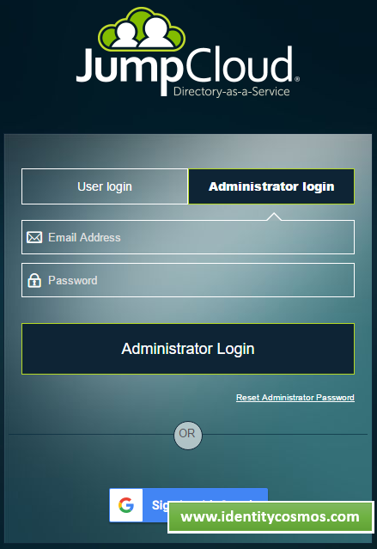Click the Email Address input field
The image size is (377, 549).
188,237
